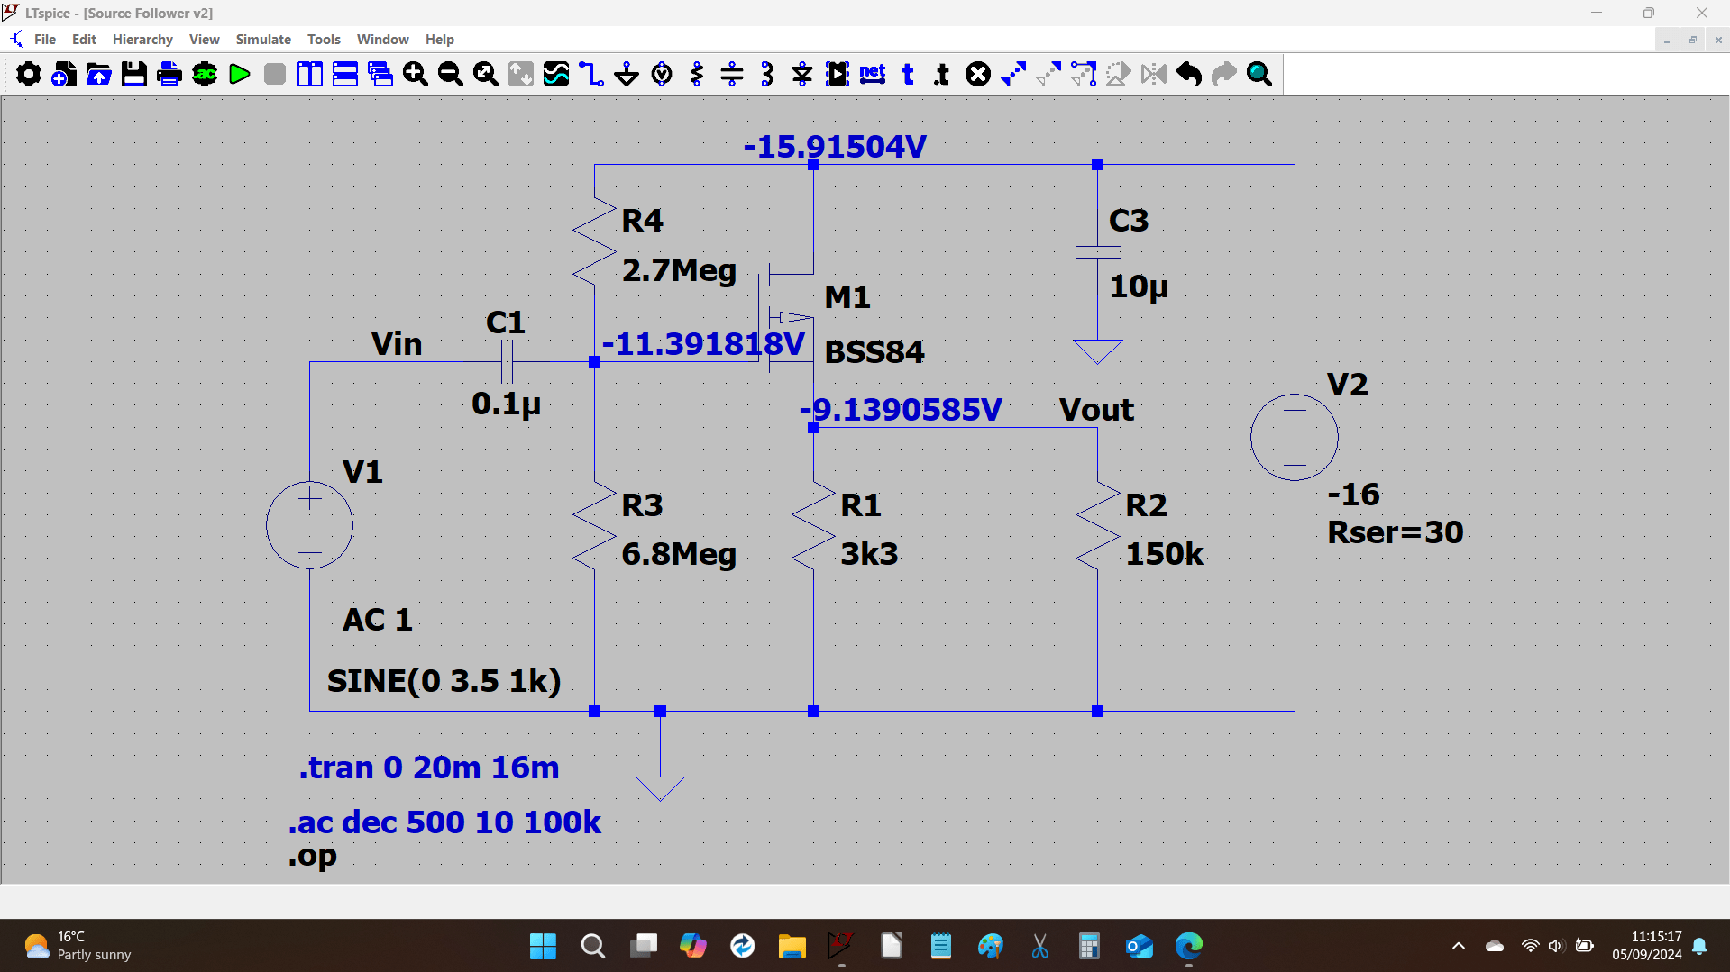Zoom out of the schematic

point(451,74)
